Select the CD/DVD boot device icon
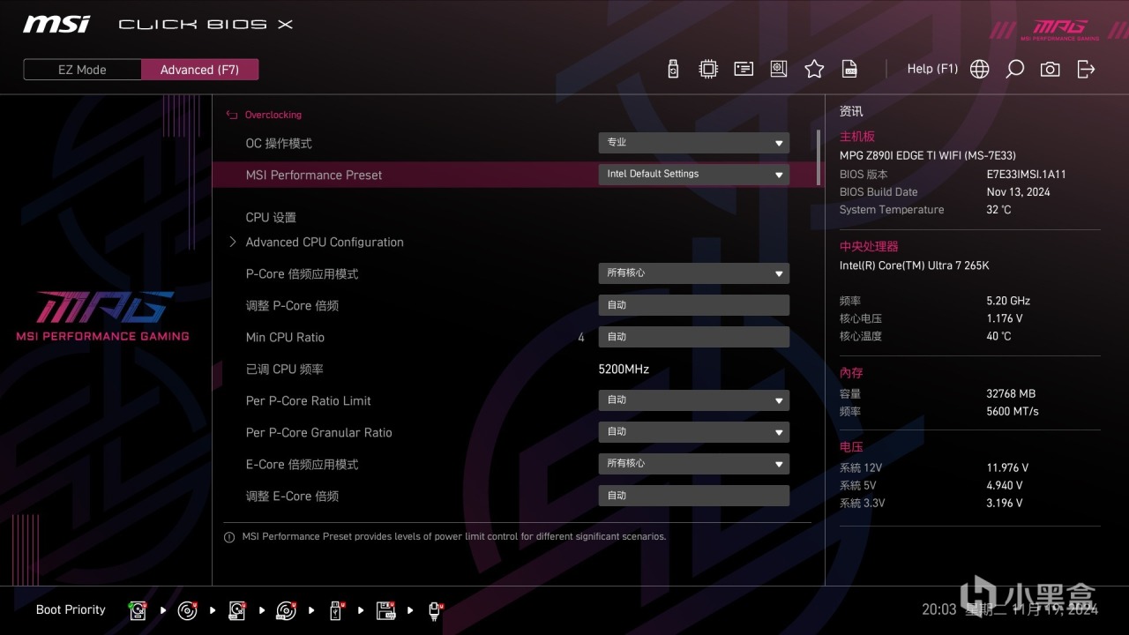This screenshot has width=1129, height=635. (188, 610)
